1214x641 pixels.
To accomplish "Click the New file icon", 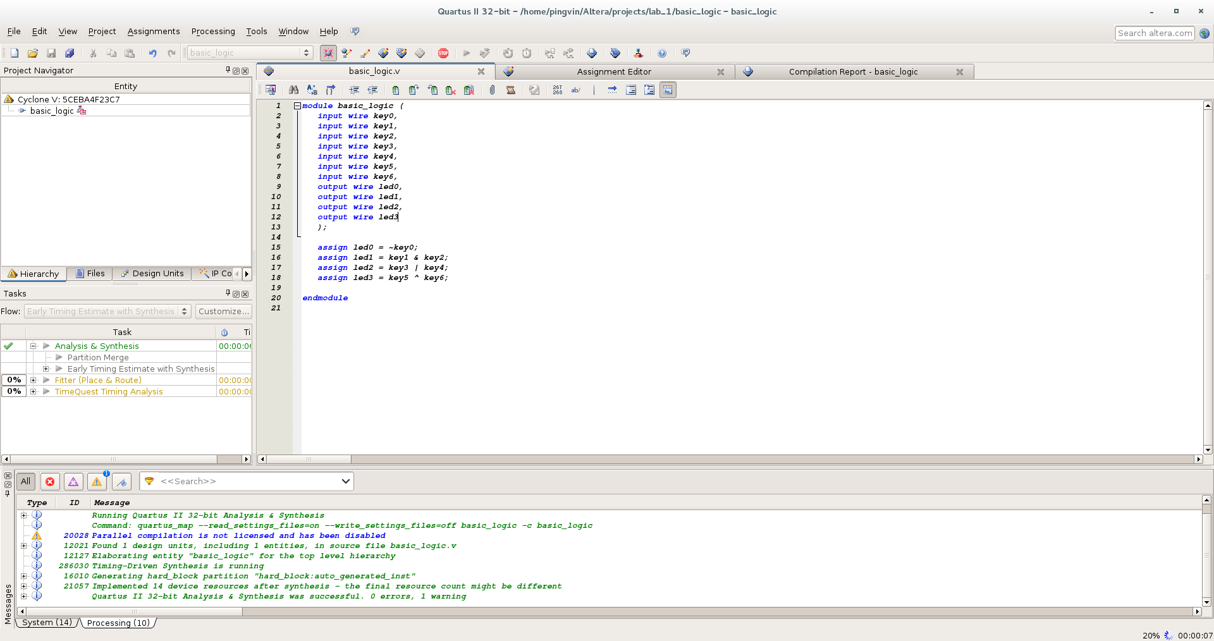I will pyautogui.click(x=15, y=53).
